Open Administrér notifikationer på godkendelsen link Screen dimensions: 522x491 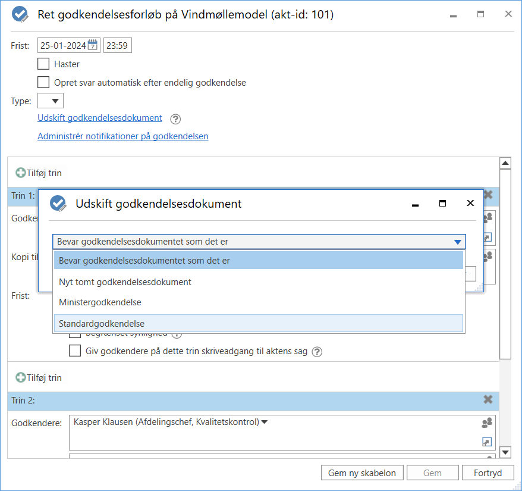click(x=122, y=136)
